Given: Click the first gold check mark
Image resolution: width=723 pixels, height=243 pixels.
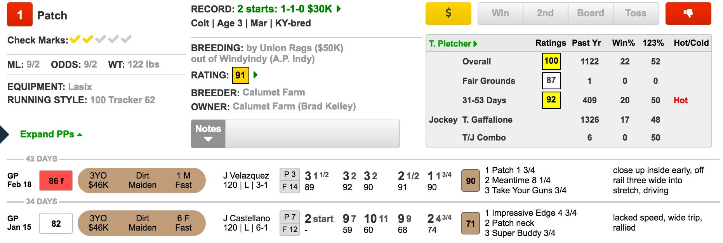Looking at the screenshot, I should pos(75,39).
